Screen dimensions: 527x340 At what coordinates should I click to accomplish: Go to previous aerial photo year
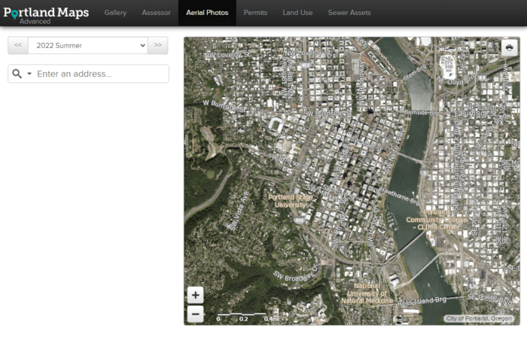pyautogui.click(x=18, y=45)
